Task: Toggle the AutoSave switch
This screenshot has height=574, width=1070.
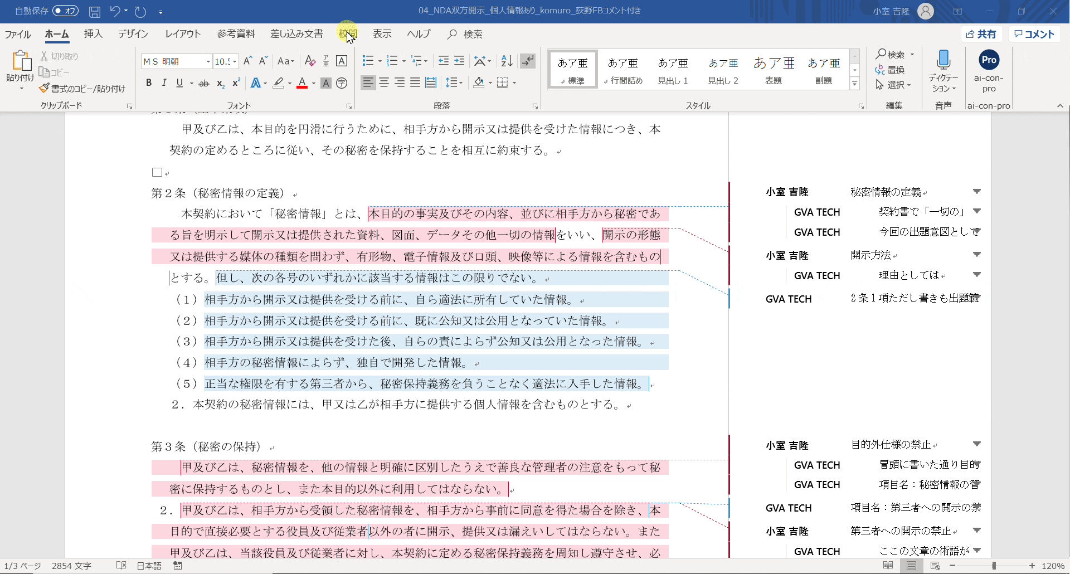Action: tap(65, 11)
